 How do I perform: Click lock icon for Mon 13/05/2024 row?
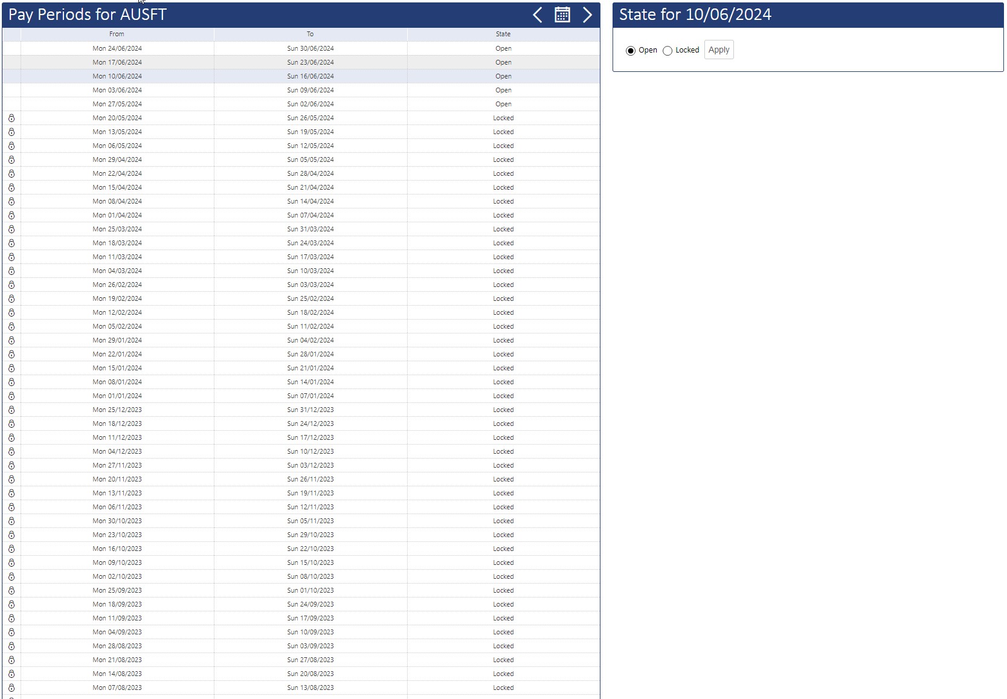pos(11,132)
